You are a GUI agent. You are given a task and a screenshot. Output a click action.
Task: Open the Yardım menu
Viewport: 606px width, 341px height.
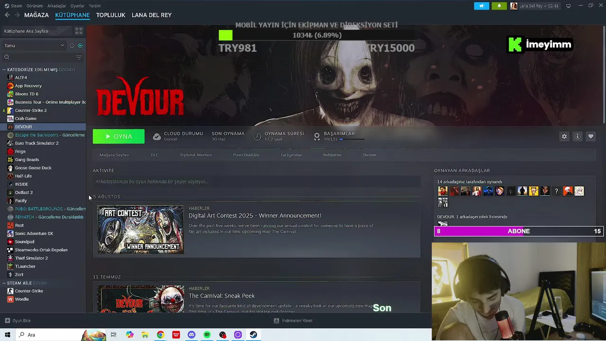[95, 6]
